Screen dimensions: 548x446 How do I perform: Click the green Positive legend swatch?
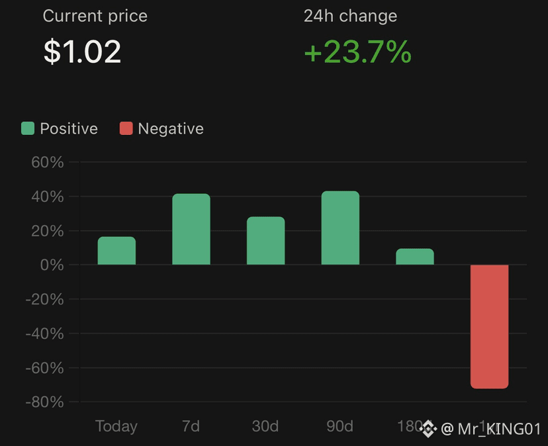28,128
